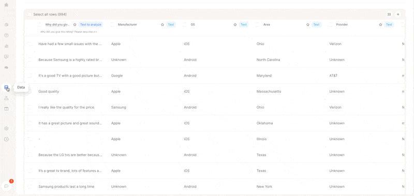Screen dimensions: 414x196
Task: Tick checkbox for 'I really like the quality' row
Action: click(30, 107)
